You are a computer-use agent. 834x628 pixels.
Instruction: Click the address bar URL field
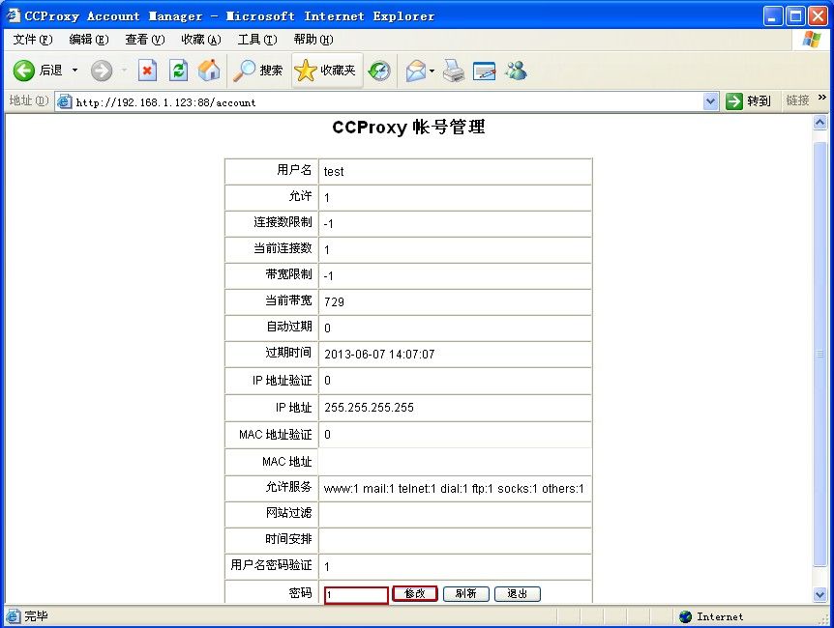pyautogui.click(x=387, y=102)
